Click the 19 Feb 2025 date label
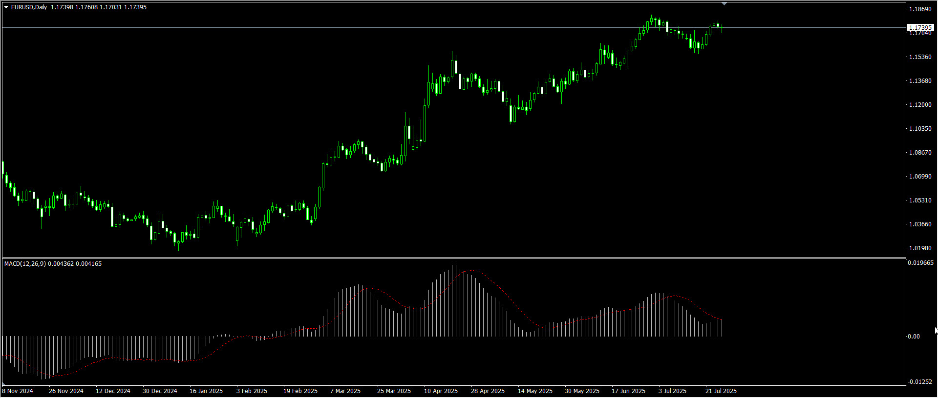 [300, 391]
